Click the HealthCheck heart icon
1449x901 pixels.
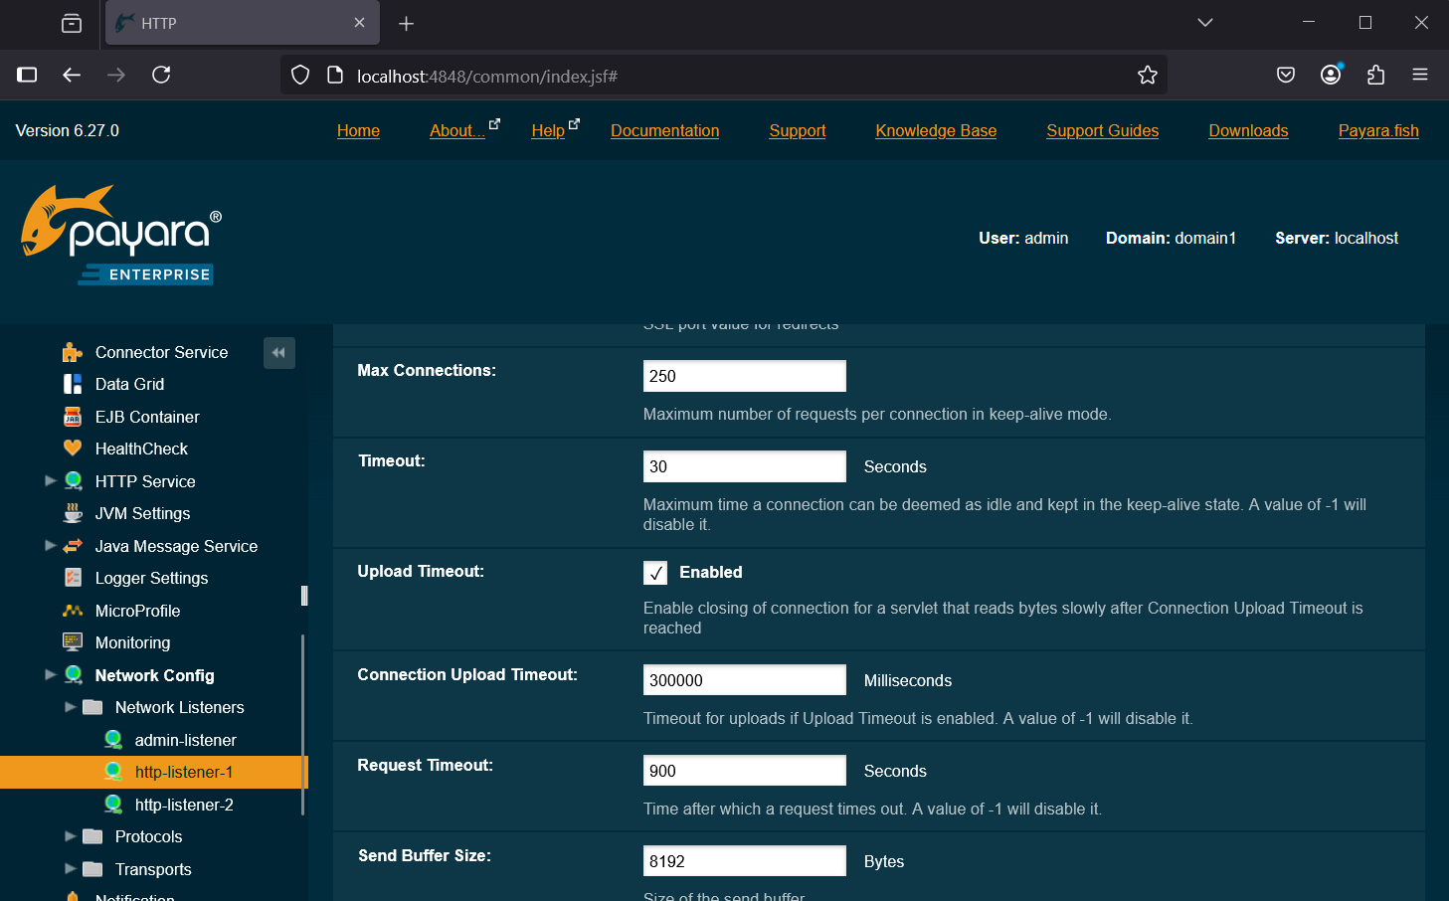[73, 449]
